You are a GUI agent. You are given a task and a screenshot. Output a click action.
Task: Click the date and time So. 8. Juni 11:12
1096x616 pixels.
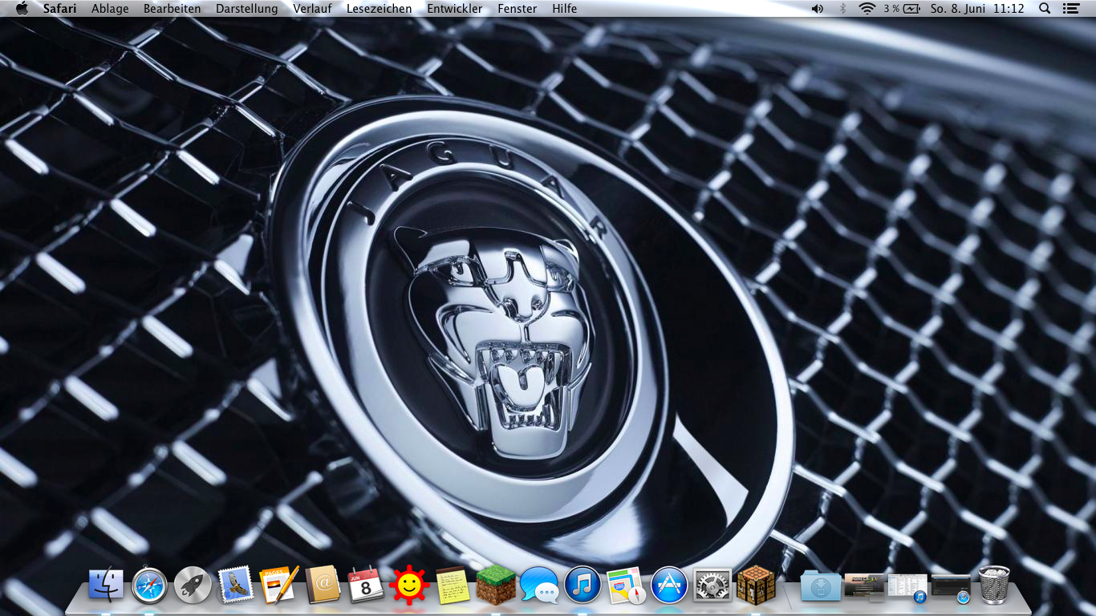977,8
